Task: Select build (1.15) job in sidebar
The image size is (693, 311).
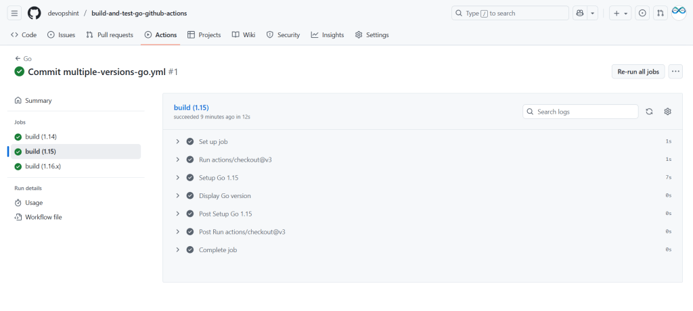Action: (x=74, y=151)
